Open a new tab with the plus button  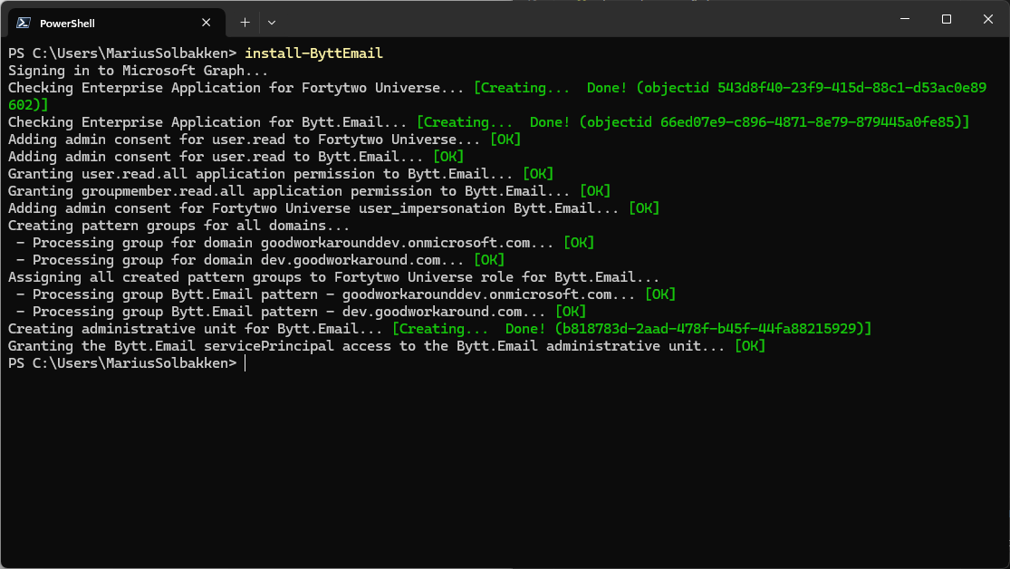(x=245, y=22)
